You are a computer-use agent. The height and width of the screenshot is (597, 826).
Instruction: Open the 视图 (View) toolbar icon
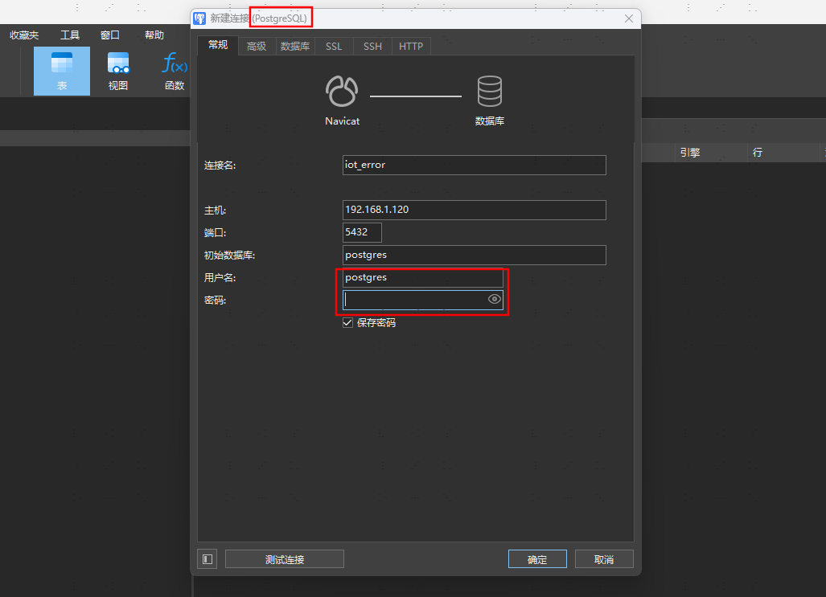[x=118, y=71]
